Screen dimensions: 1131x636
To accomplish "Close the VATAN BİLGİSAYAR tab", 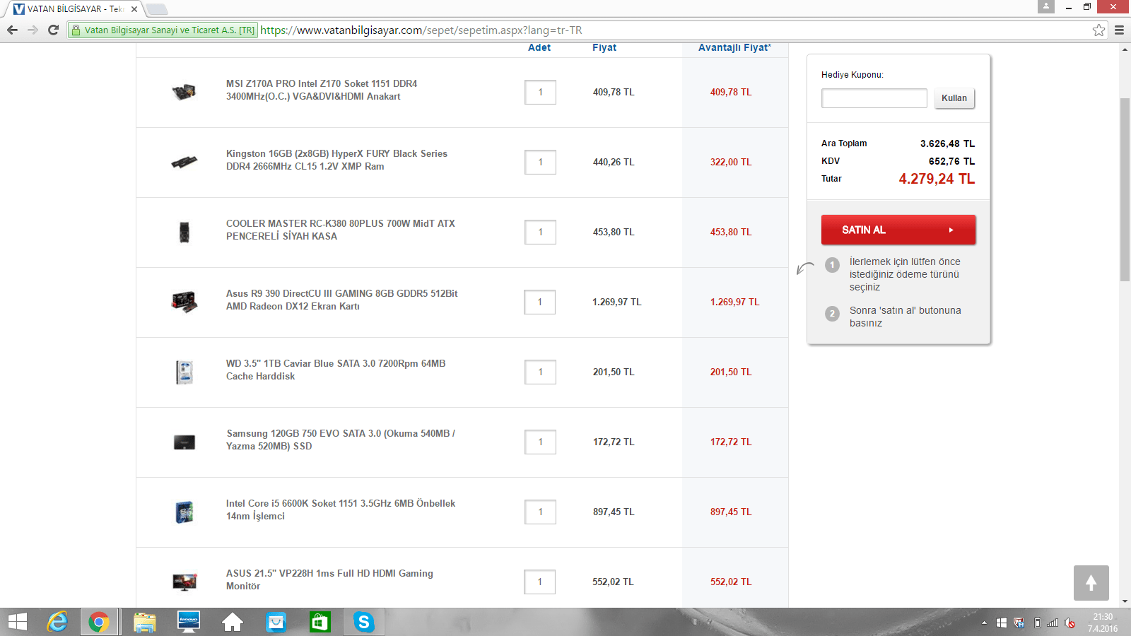I will (x=134, y=9).
